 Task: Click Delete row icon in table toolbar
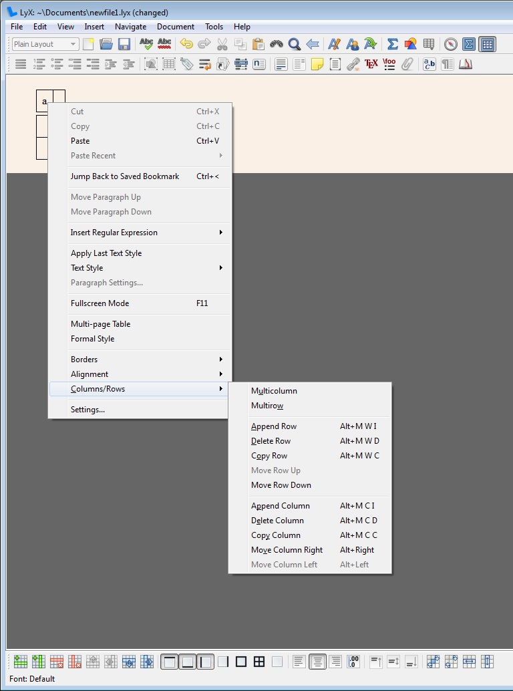click(56, 662)
